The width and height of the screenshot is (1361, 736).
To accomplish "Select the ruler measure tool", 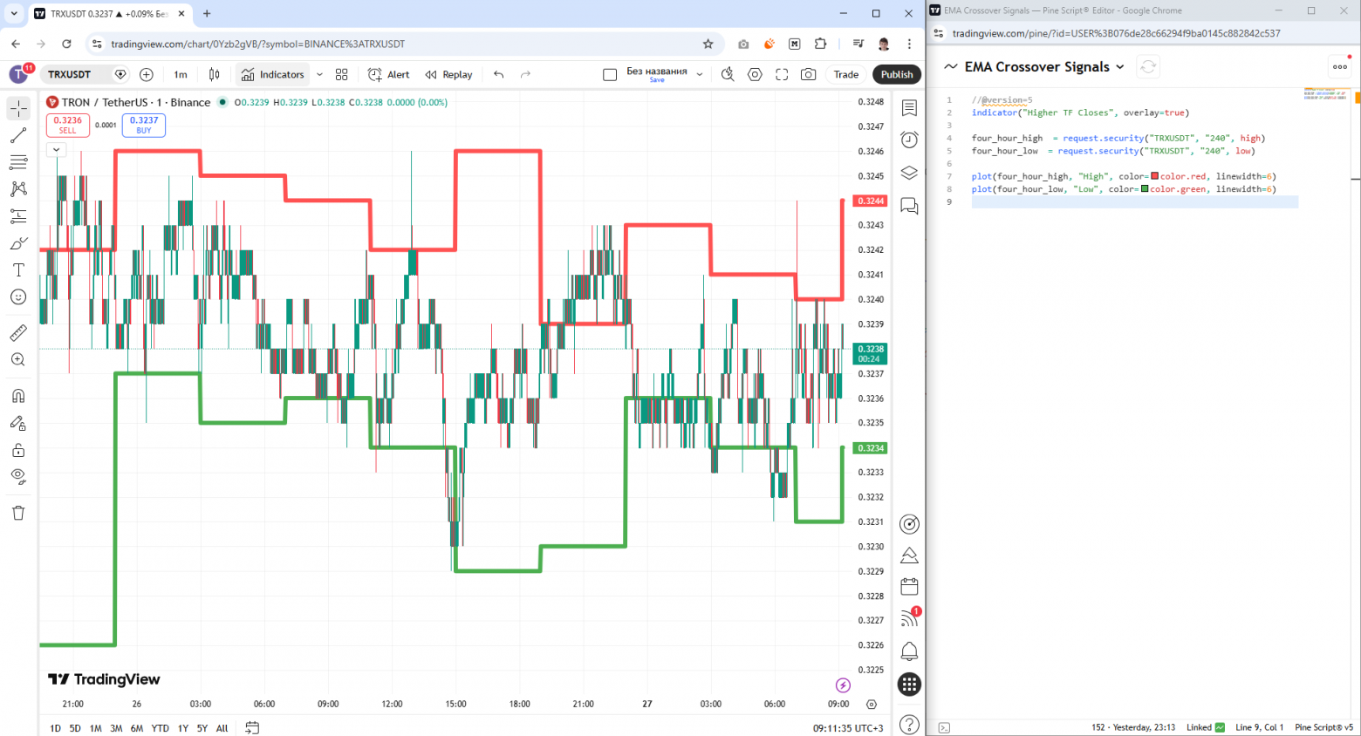I will (x=18, y=332).
